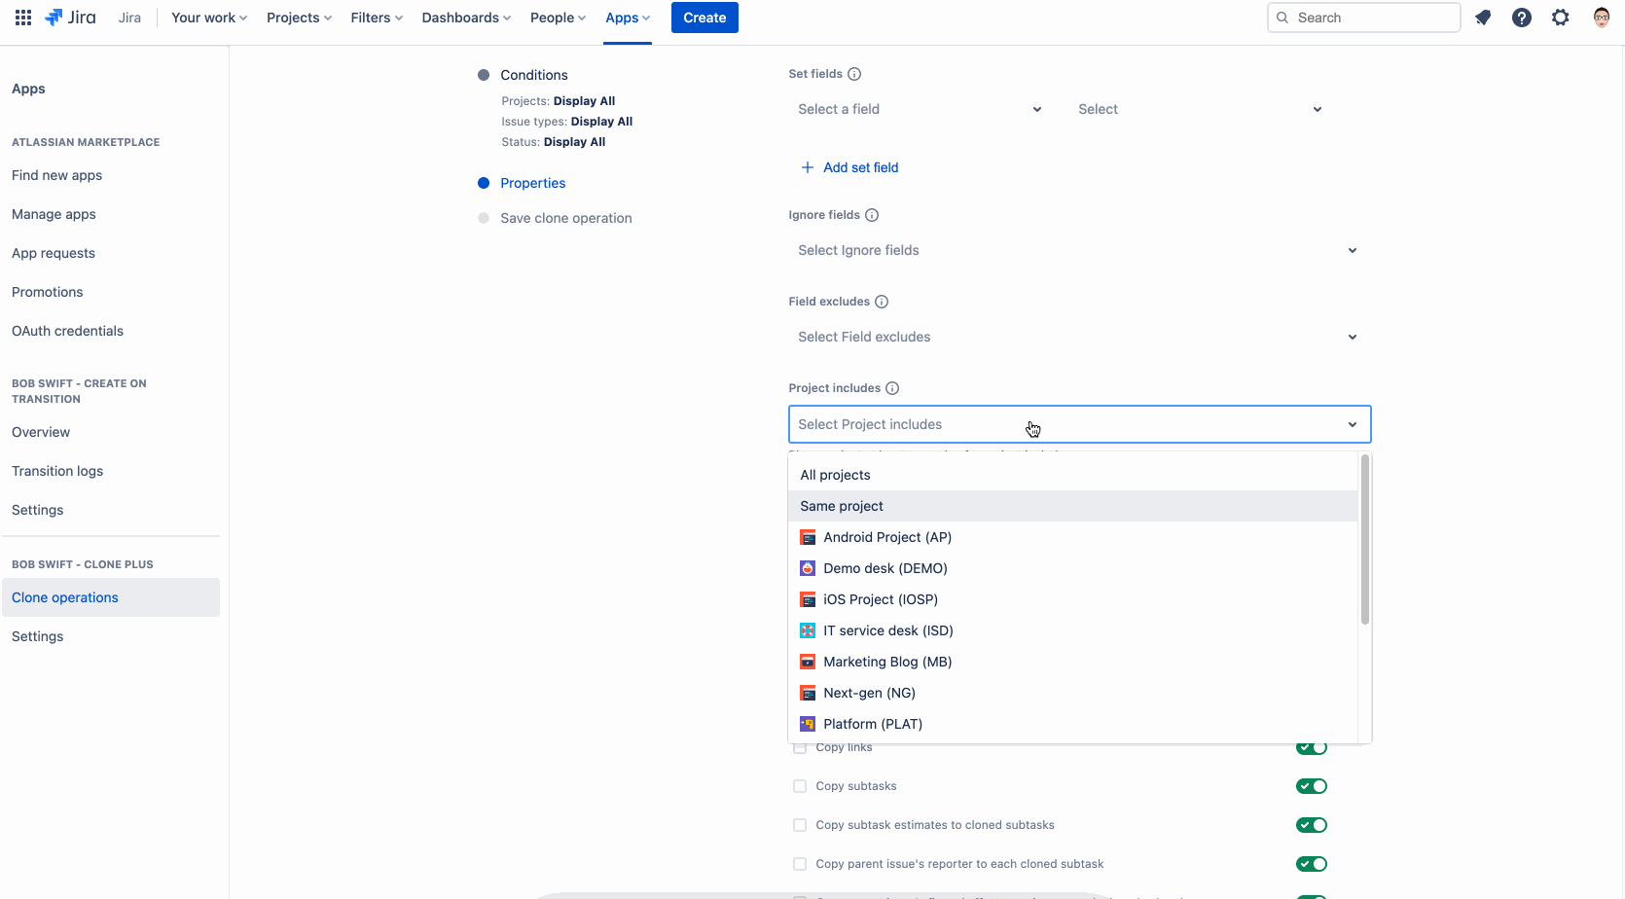Open the Select Field excludes dropdown
The height and width of the screenshot is (899, 1625).
click(1079, 337)
